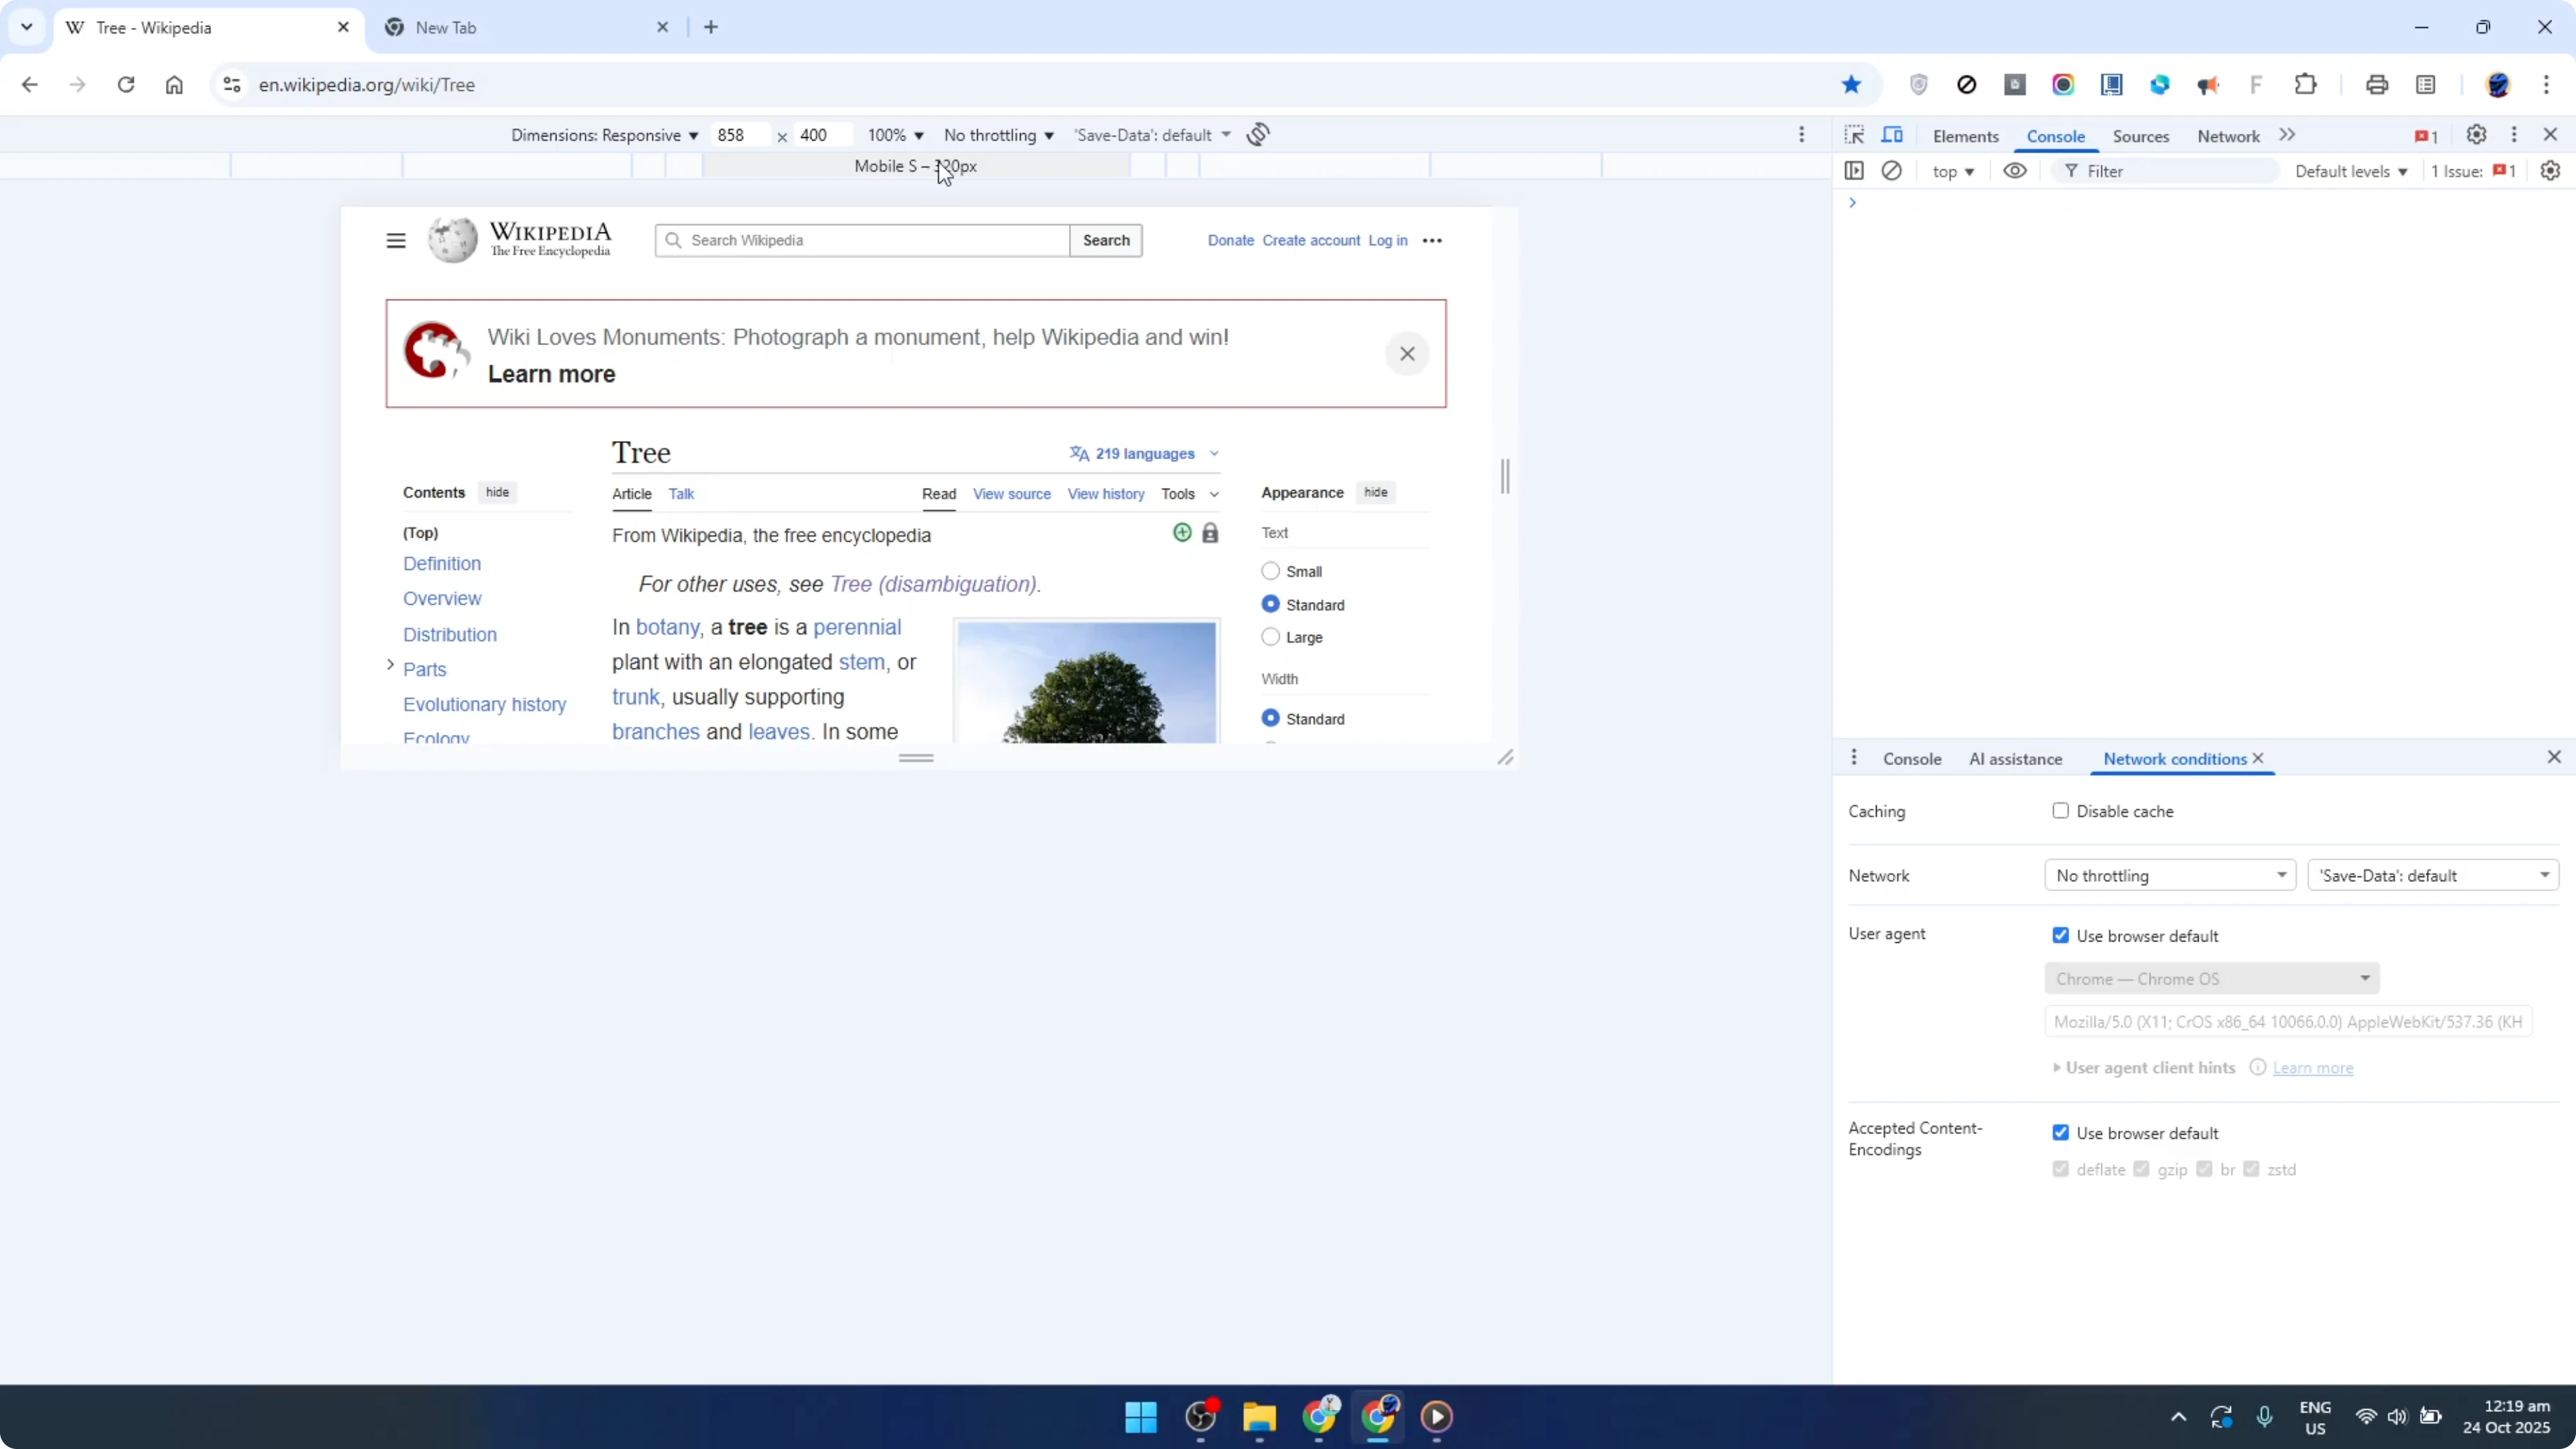Open Dimensions: Responsive dropdown
The image size is (2576, 1449).
pos(604,135)
